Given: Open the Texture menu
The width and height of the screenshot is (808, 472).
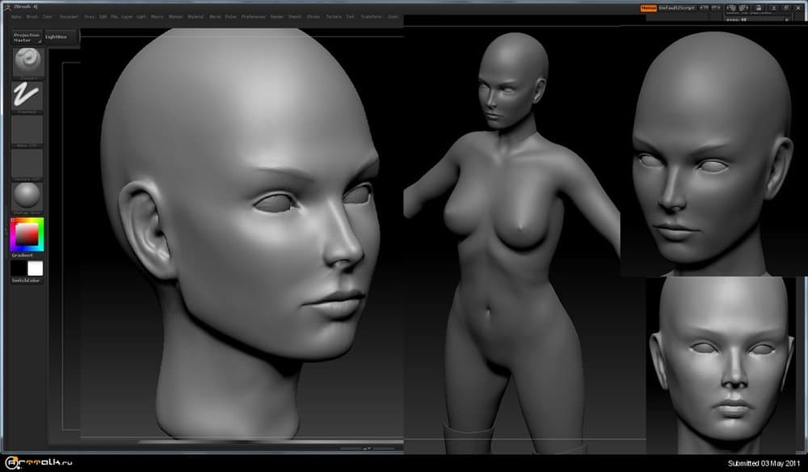Looking at the screenshot, I should [x=334, y=17].
